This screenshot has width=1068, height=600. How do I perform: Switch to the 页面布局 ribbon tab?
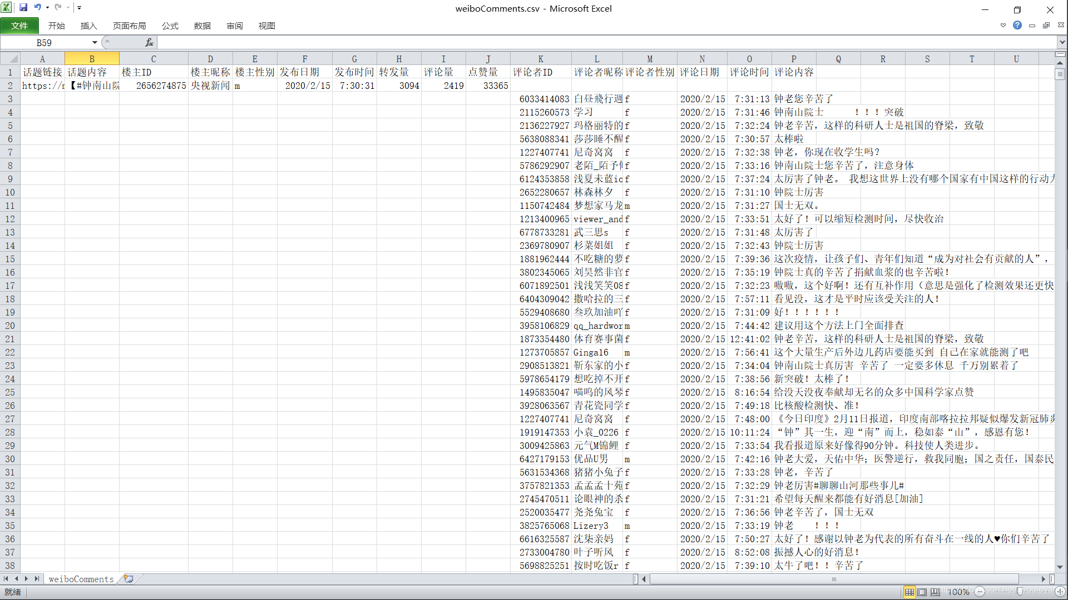pos(129,26)
